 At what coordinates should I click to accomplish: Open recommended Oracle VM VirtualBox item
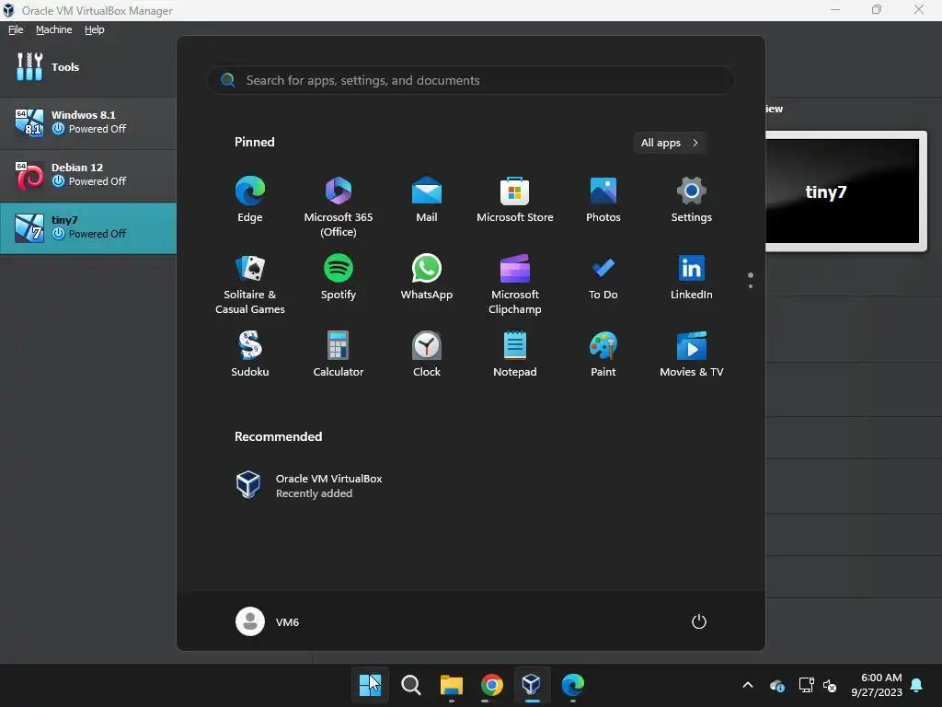309,485
